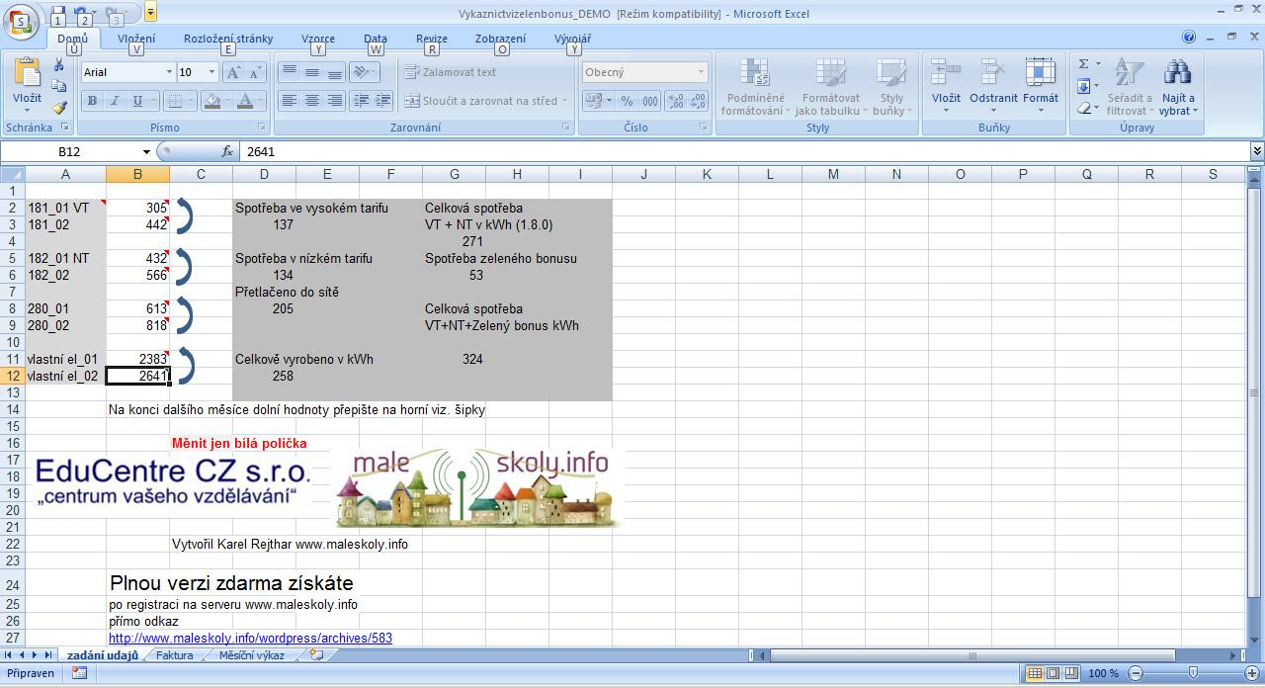Click the zoom out minus button
The height and width of the screenshot is (688, 1265).
pos(1135,673)
